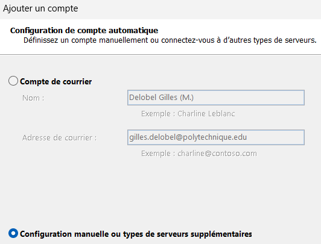Viewport: 321px width, 244px height.
Task: Click the "Nom :" field label
Action: tap(33, 98)
